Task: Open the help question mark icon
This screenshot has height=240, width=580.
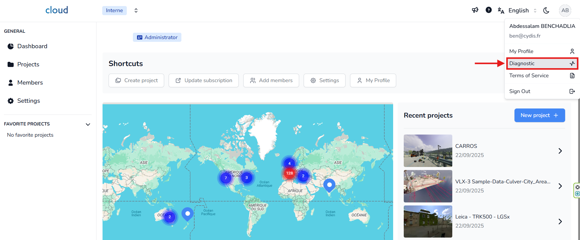Action: [488, 10]
